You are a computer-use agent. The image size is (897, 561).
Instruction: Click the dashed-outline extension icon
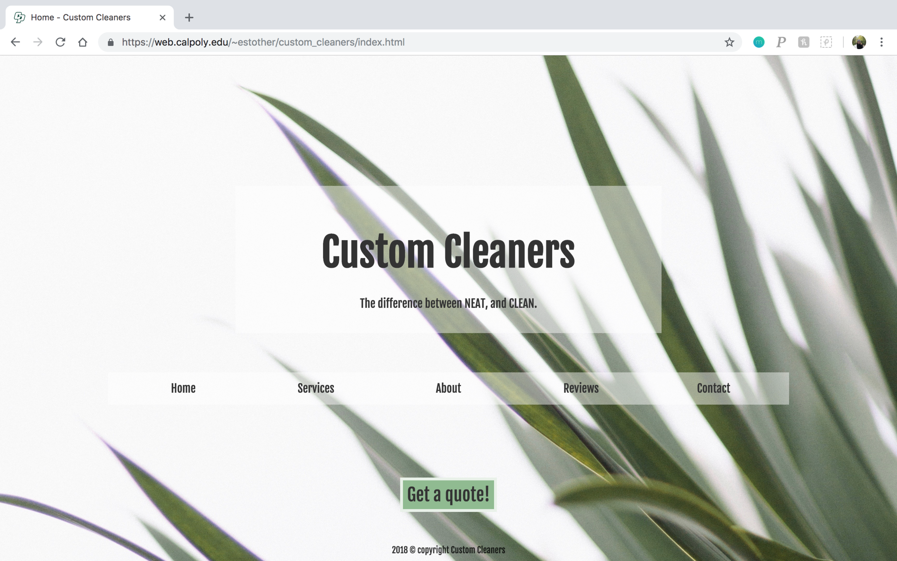826,42
